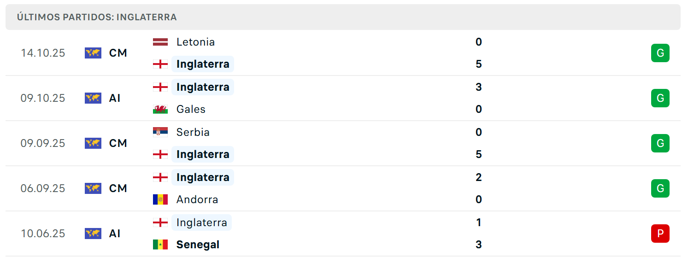Open the Serbia team link
Image resolution: width=688 pixels, height=263 pixels.
193,132
